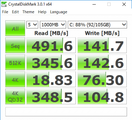Screen dimensions: 132x120
Task: Run the 4K benchmark test
Action: point(15,79)
